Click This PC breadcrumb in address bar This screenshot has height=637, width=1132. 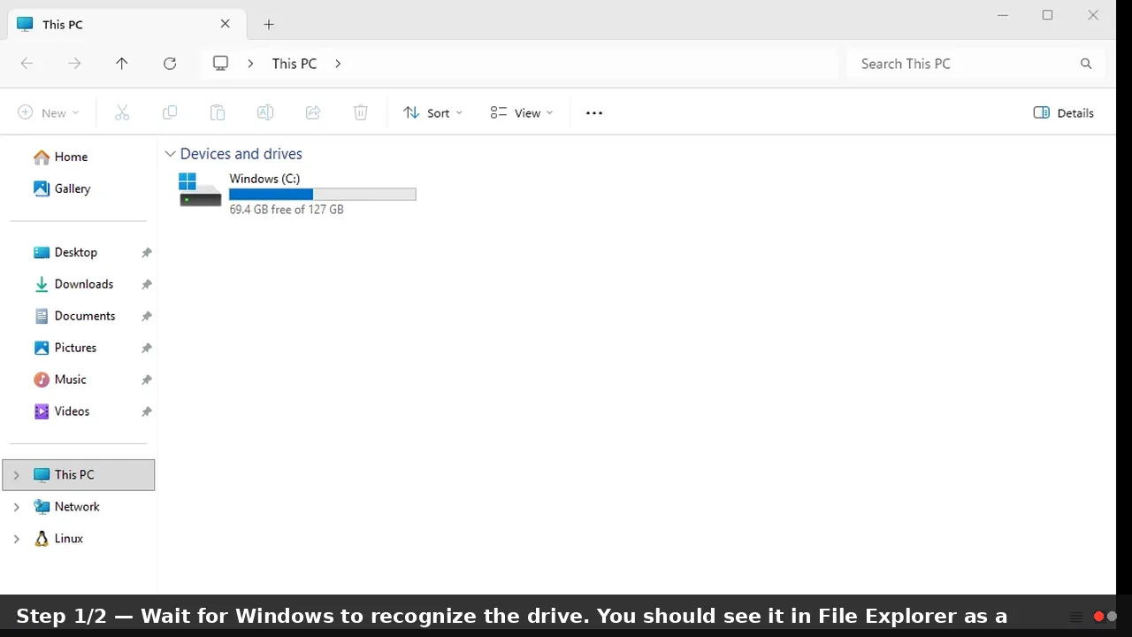294,64
